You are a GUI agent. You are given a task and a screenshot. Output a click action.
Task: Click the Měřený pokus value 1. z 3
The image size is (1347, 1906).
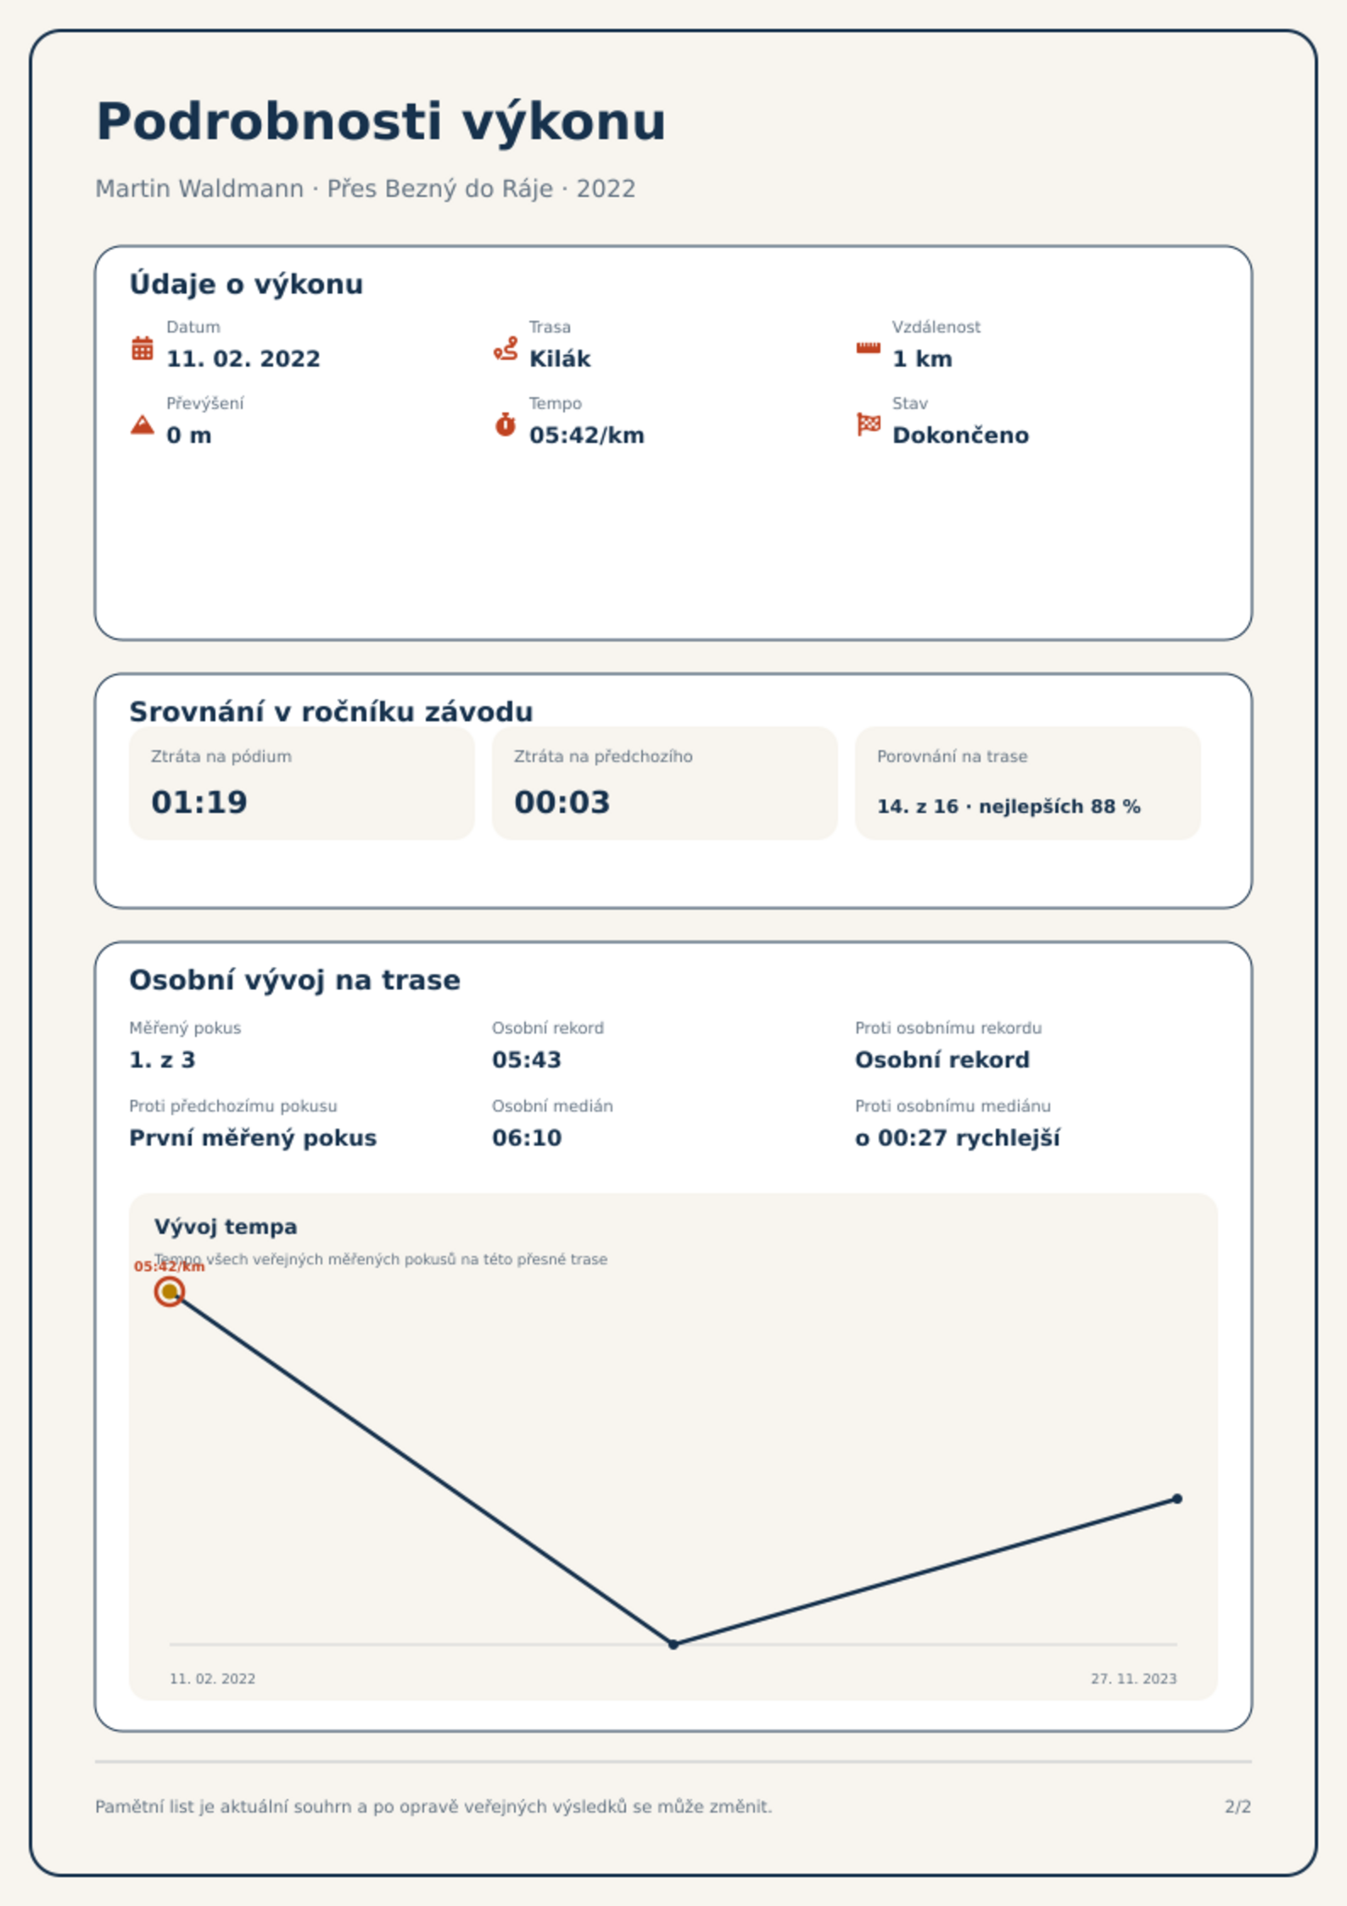pos(162,1060)
